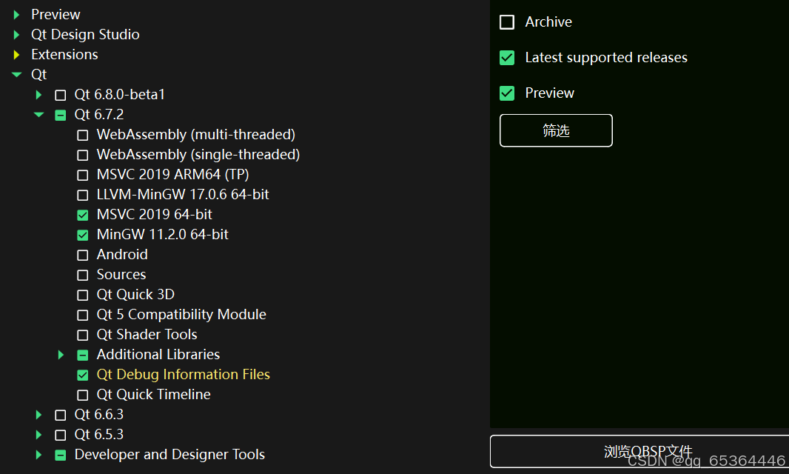Select WebAssembly (single-threaded) row text
The image size is (789, 474).
[x=198, y=155]
